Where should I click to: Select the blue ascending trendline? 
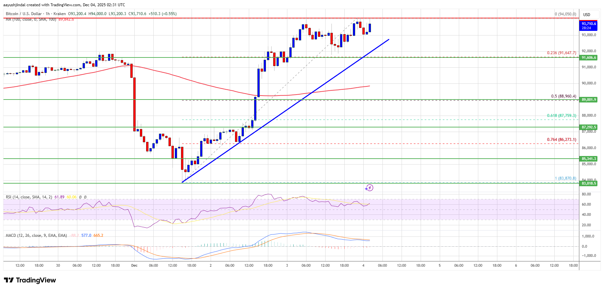tap(296, 102)
